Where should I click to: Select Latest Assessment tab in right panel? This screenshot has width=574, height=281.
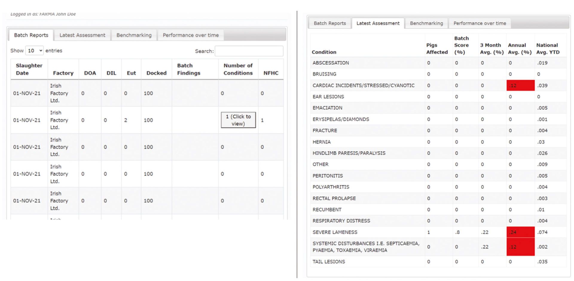[x=378, y=23]
